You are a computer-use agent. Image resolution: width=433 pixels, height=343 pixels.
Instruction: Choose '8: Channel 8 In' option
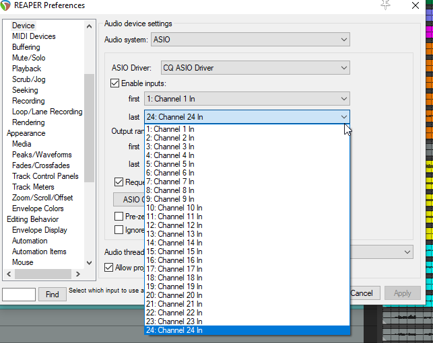(247, 190)
